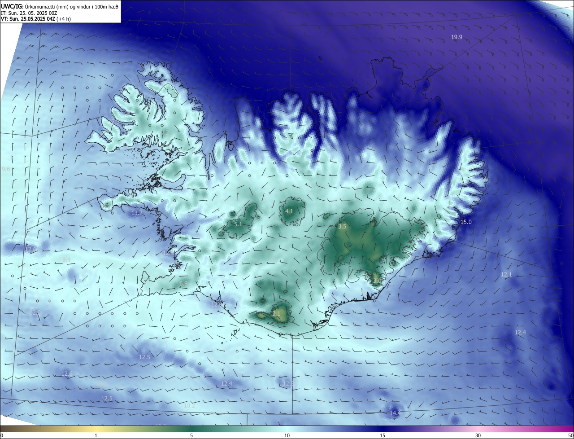Select the 6.9 value on Reykjanes peninsula
Viewport: 574px width, 439px height.
click(x=183, y=284)
